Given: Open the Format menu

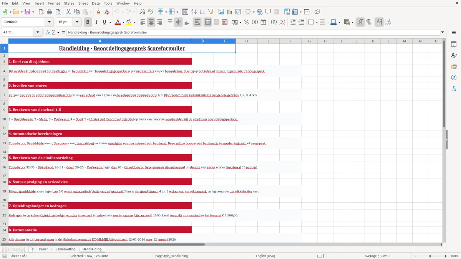Looking at the screenshot, I should pos(54,3).
